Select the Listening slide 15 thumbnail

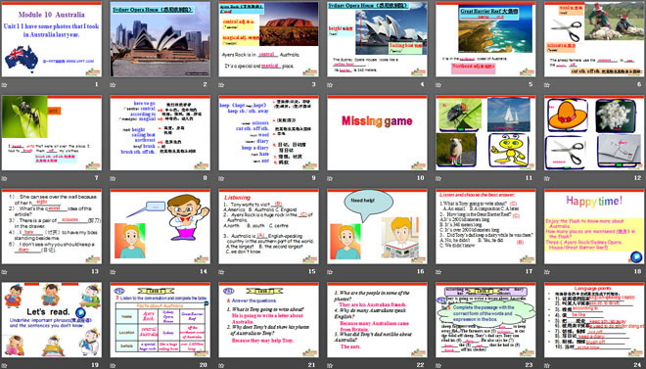[268, 226]
